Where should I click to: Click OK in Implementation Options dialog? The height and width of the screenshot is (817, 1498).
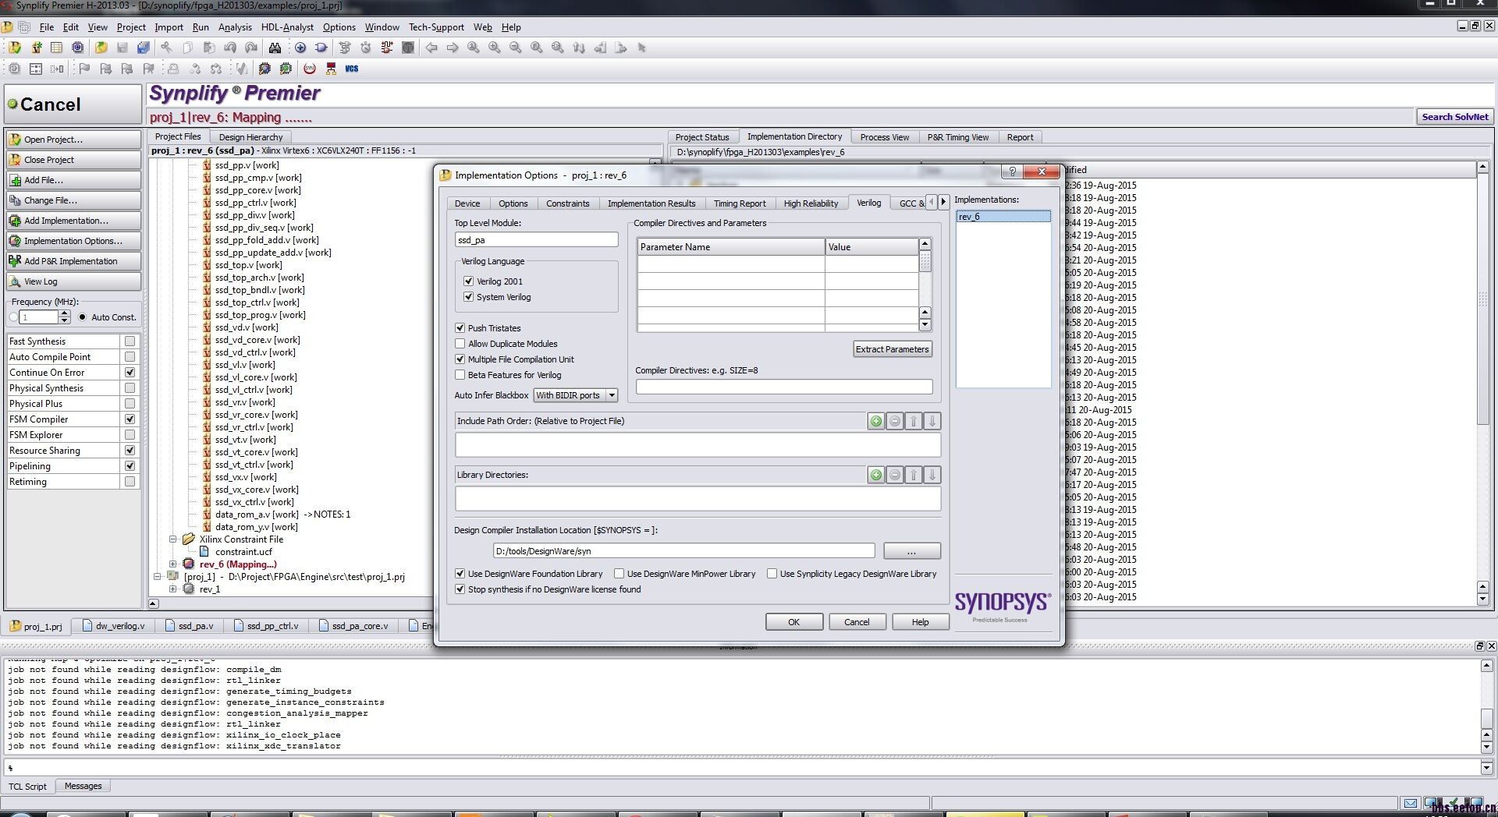pos(793,622)
